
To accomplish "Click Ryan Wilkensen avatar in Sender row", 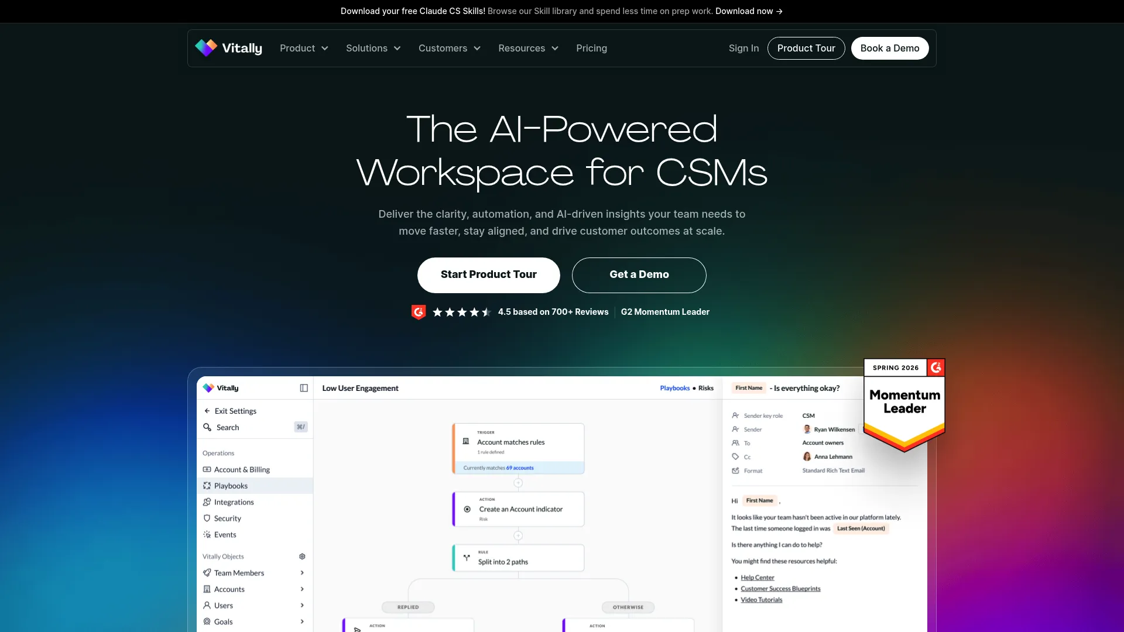I will [x=807, y=430].
